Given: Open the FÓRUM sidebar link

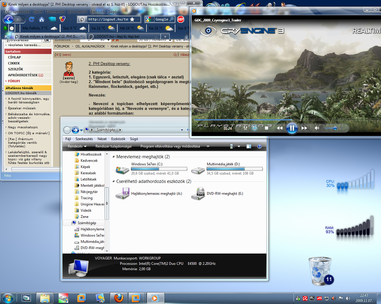Looking at the screenshot, I should [x=14, y=81].
